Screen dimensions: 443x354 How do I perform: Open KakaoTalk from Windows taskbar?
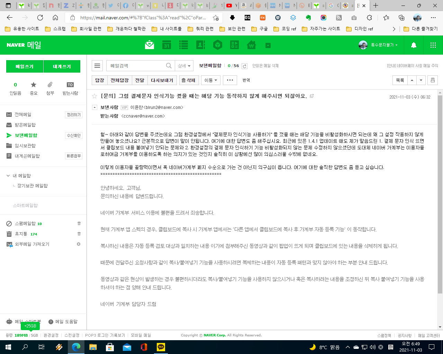[161, 347]
